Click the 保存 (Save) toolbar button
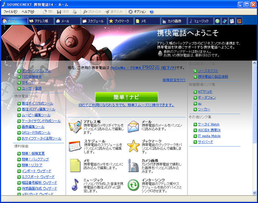The height and width of the screenshot is (203, 258). click(x=63, y=12)
